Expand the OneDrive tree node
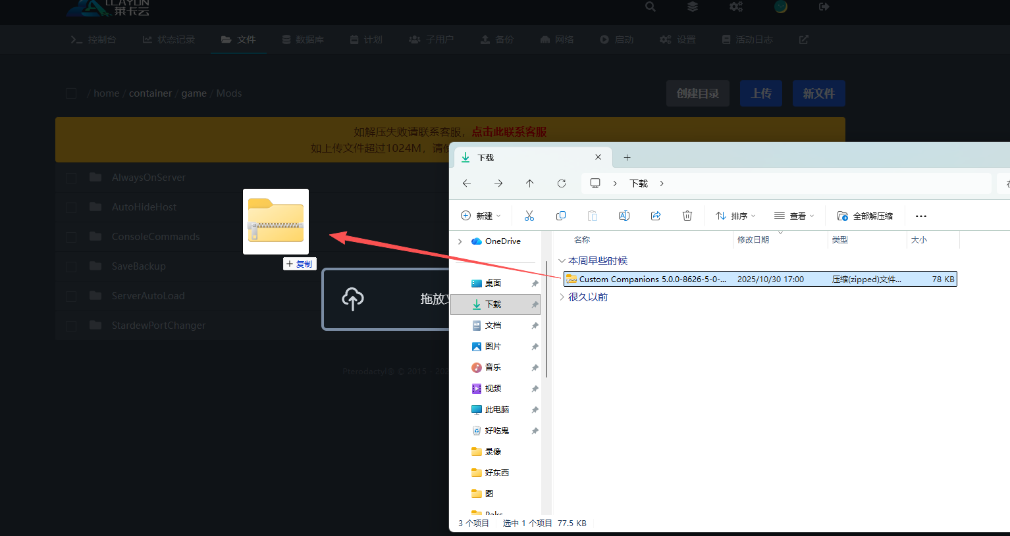Image resolution: width=1010 pixels, height=536 pixels. 460,241
